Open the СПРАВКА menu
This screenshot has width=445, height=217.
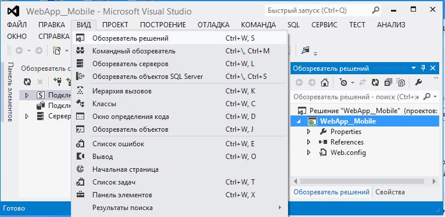coord(54,37)
